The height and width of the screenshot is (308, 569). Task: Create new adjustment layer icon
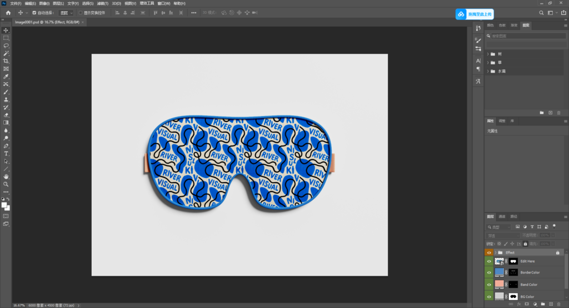(x=535, y=304)
